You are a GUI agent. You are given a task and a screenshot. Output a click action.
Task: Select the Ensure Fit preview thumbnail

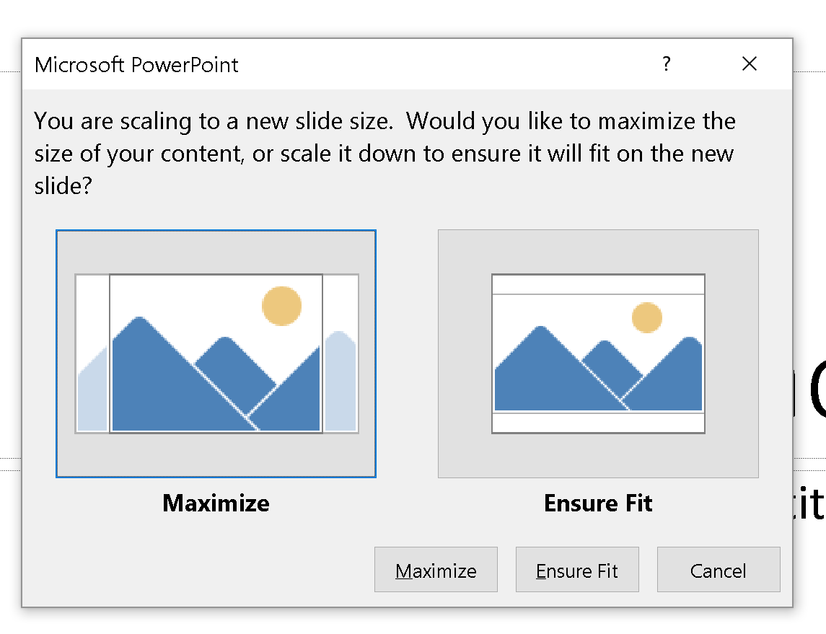point(599,354)
